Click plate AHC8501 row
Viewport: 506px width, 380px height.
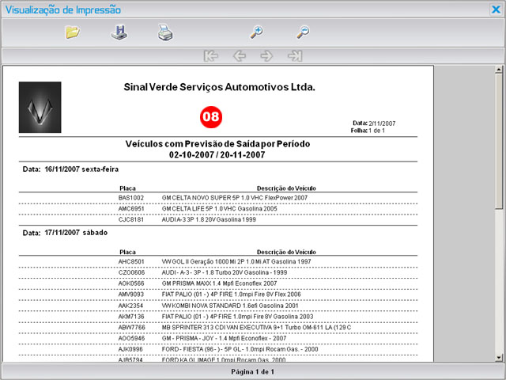pos(218,262)
